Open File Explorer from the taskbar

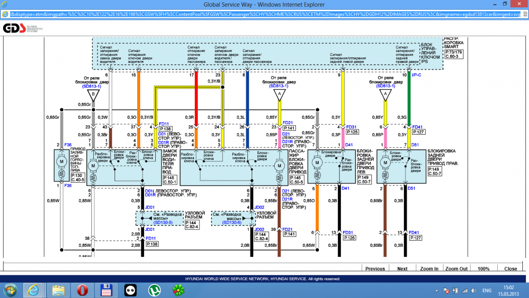[58, 290]
